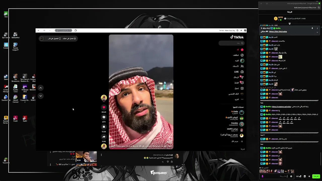Image resolution: width=322 pixels, height=181 pixels.
Task: Click the green Chat send button
Action: [316, 176]
